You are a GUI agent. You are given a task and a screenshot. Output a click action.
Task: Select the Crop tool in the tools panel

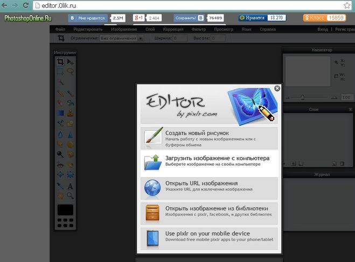[60, 62]
